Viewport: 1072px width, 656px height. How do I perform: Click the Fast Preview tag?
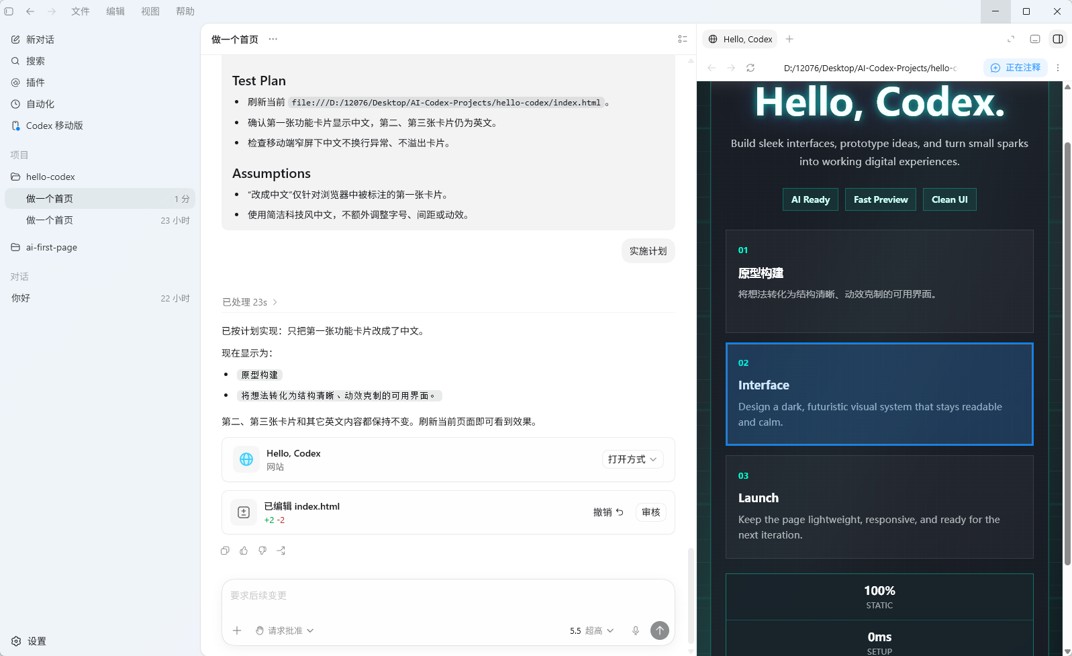(x=881, y=199)
